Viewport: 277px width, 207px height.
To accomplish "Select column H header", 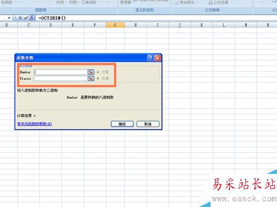I will (136, 25).
